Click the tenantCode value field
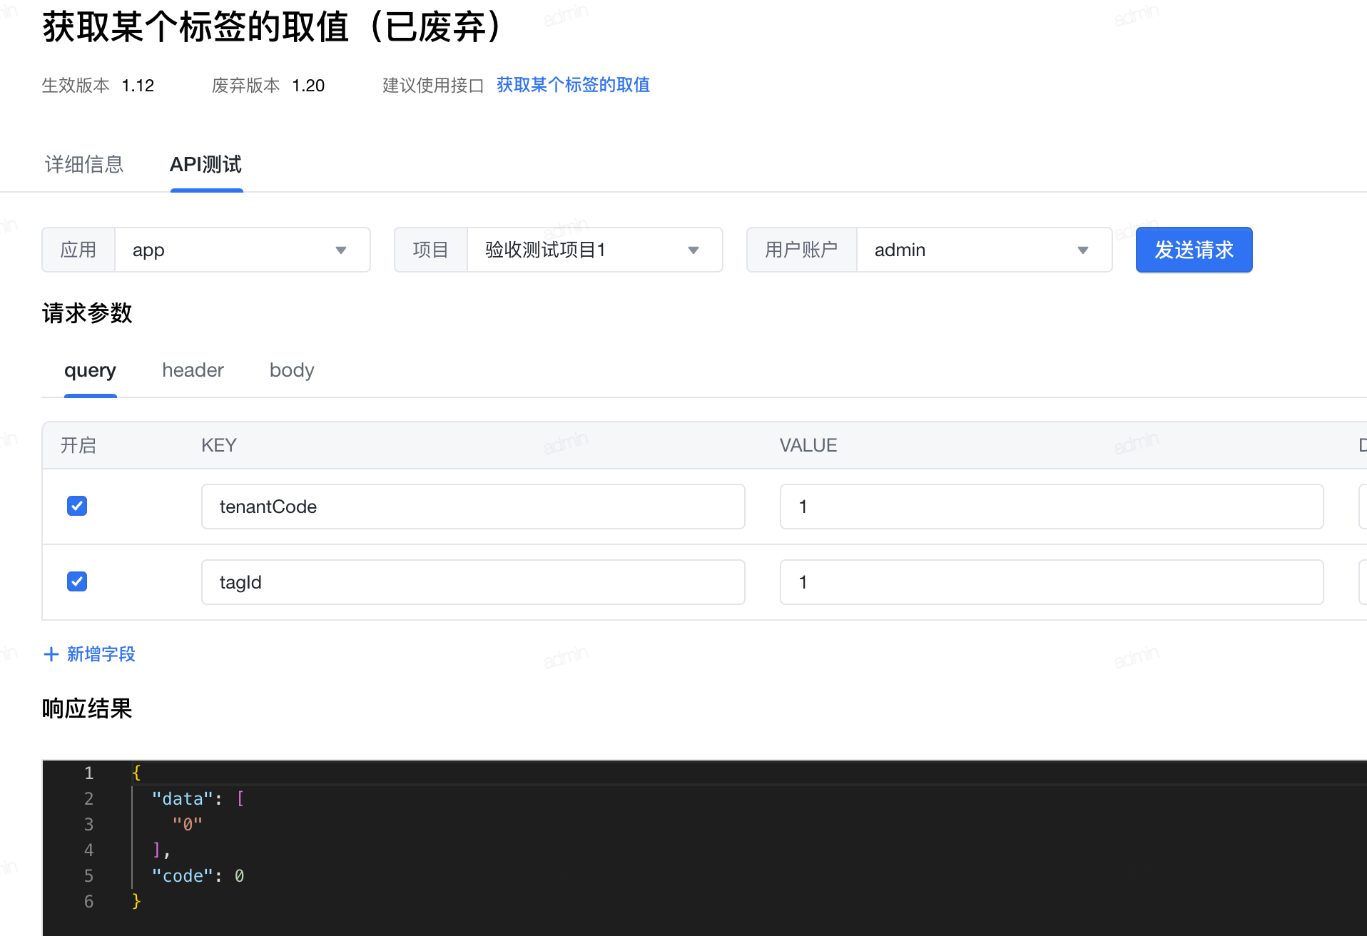Screen dimensions: 1367x936 [1052, 507]
